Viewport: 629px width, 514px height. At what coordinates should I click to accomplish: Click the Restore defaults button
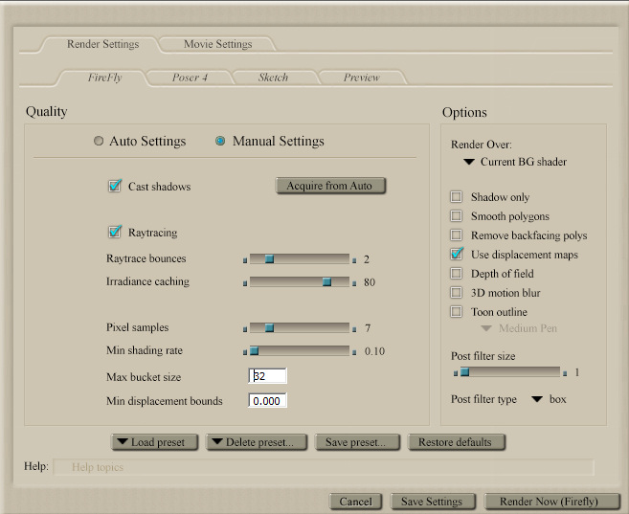point(456,442)
